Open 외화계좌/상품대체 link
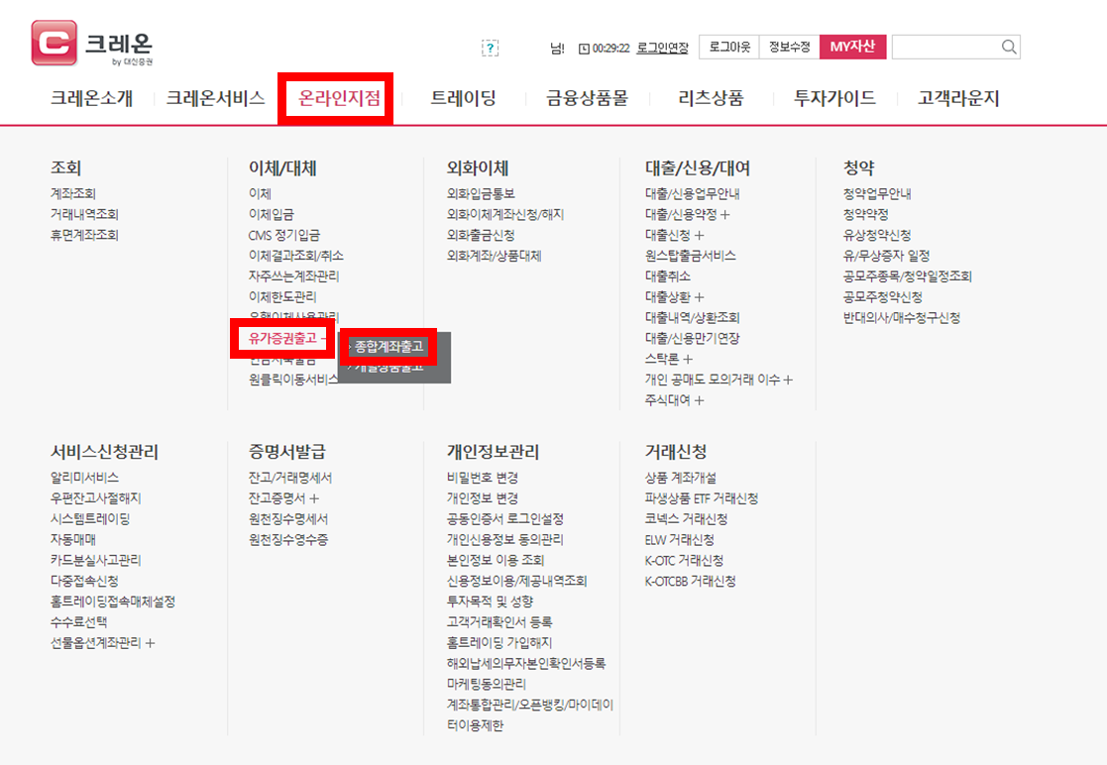Viewport: 1107px width, 765px height. pyautogui.click(x=495, y=256)
